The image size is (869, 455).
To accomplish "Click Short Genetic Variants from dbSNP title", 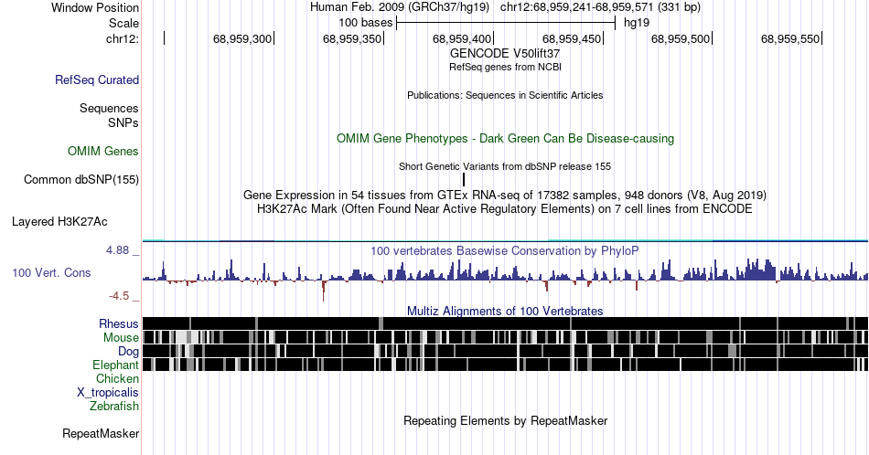I will coord(505,166).
